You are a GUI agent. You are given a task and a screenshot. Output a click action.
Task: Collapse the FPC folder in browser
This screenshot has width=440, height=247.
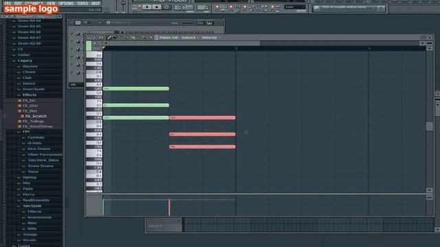point(26,132)
